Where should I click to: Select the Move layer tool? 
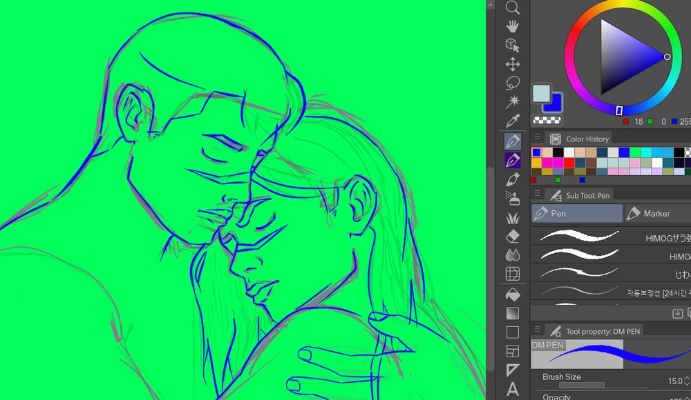point(513,63)
